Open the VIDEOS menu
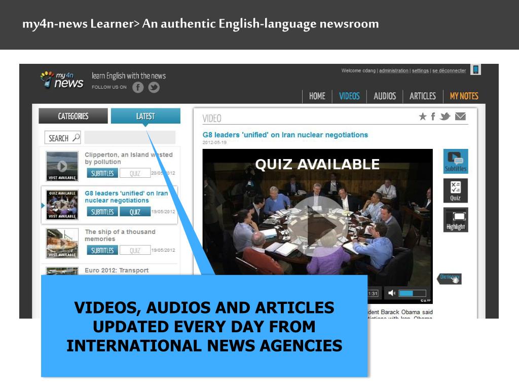 click(349, 96)
